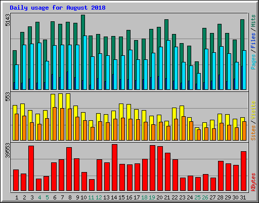Click day label 31 on axis

243,197
